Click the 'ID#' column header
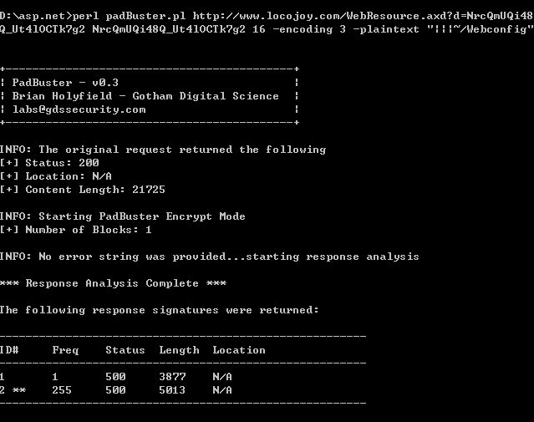 (9, 350)
